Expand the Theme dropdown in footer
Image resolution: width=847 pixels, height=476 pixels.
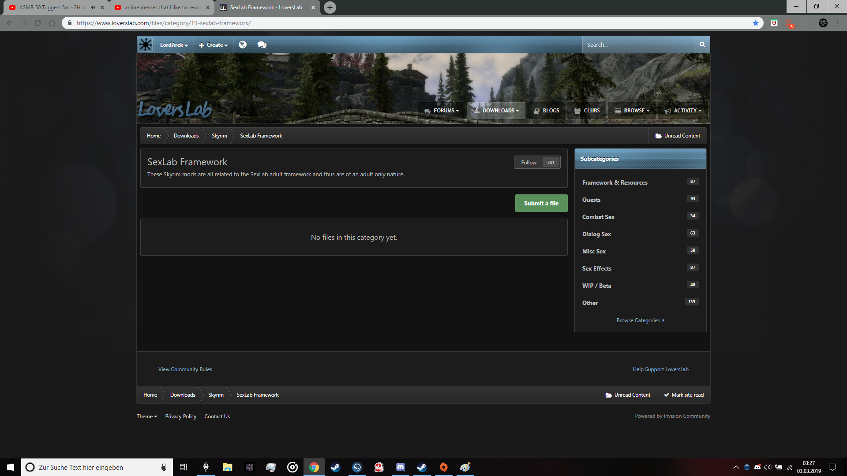(147, 416)
